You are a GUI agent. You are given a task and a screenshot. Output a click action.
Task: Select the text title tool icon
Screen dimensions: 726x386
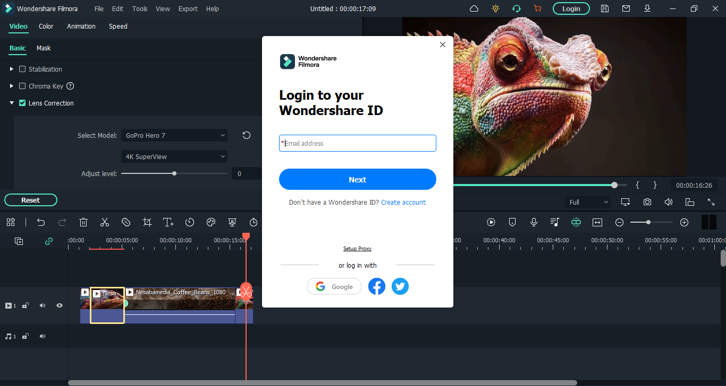[x=168, y=222]
